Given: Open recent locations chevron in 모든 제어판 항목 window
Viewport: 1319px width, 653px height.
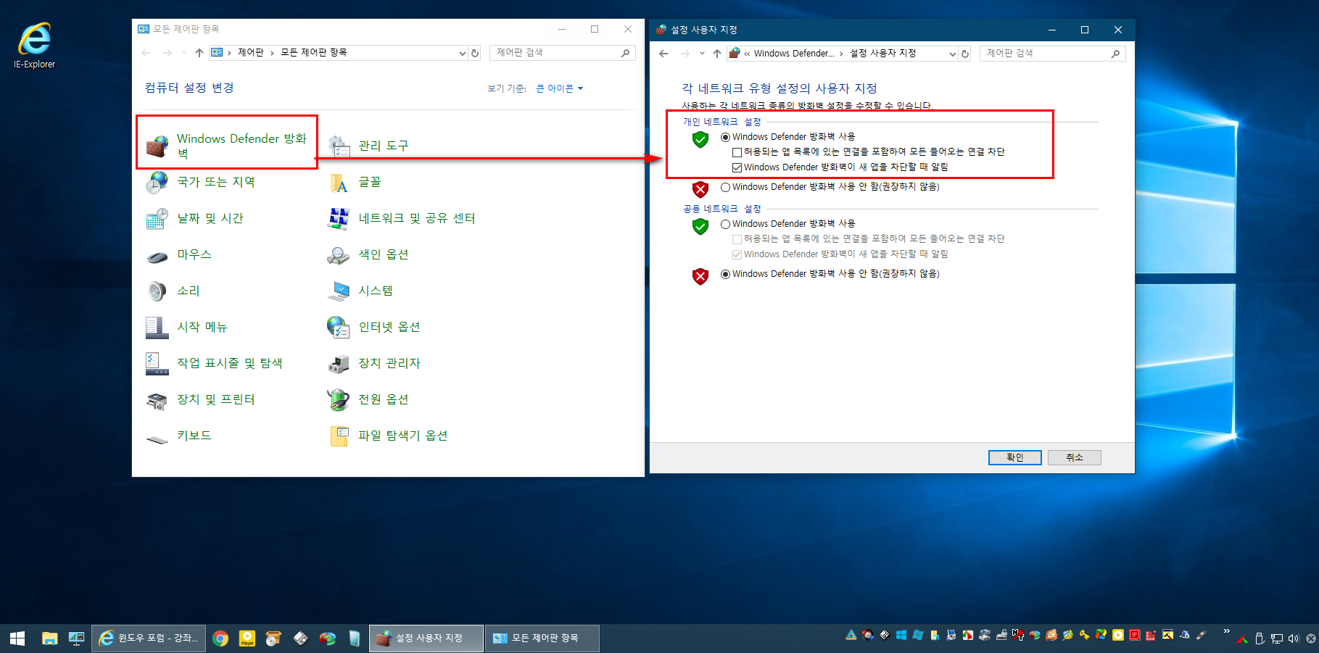Looking at the screenshot, I should click(x=184, y=53).
